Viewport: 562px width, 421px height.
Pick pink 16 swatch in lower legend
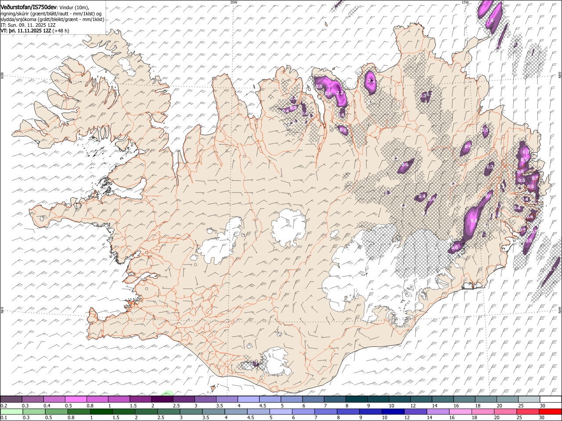(x=460, y=411)
